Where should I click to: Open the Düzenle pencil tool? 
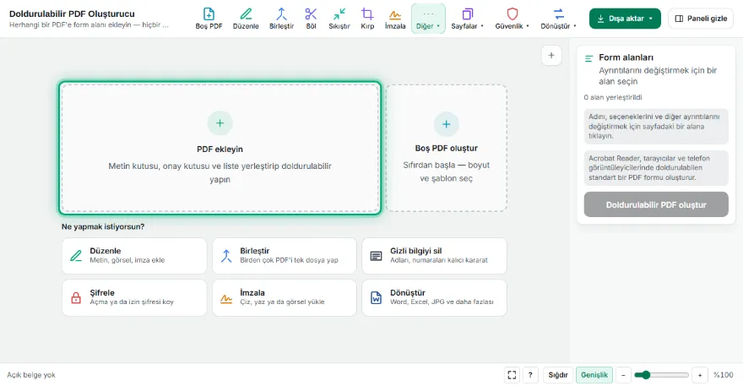coord(246,19)
